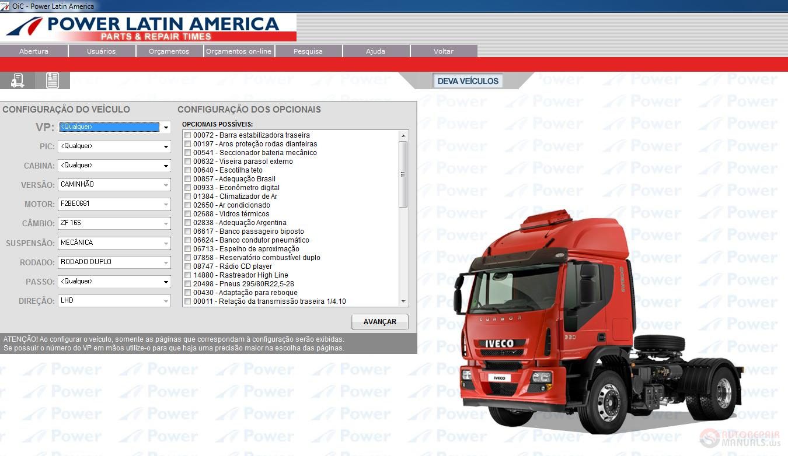Expand the CÂMBIO dropdown showing ZF 16S
The image size is (788, 456).
click(x=166, y=223)
